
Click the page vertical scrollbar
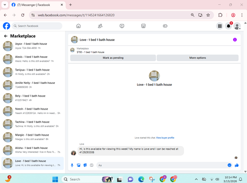pos(246,97)
